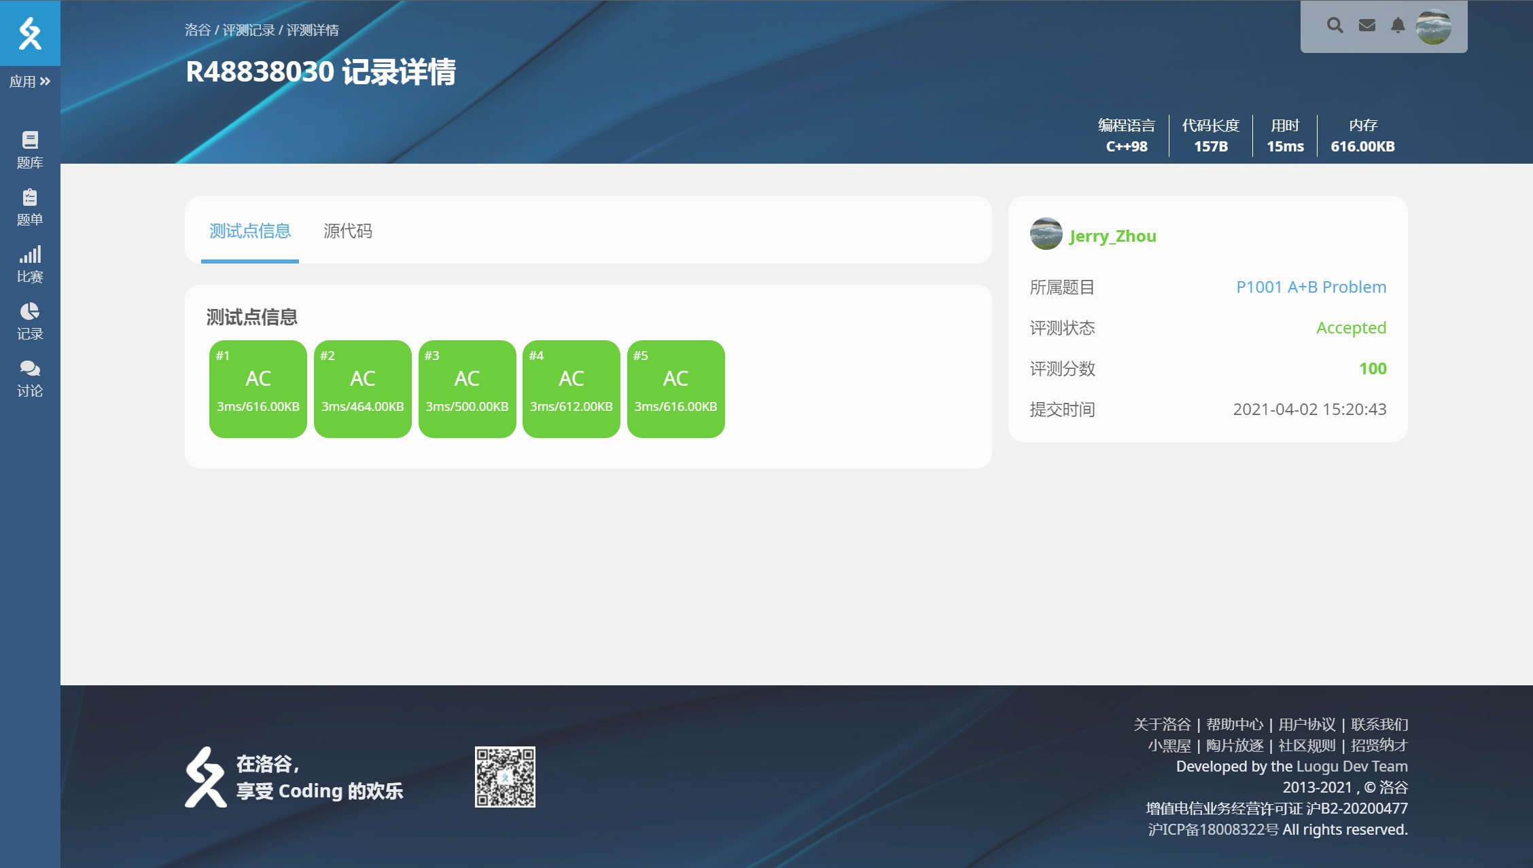
Task: Click the search magnifier icon
Action: pos(1335,26)
